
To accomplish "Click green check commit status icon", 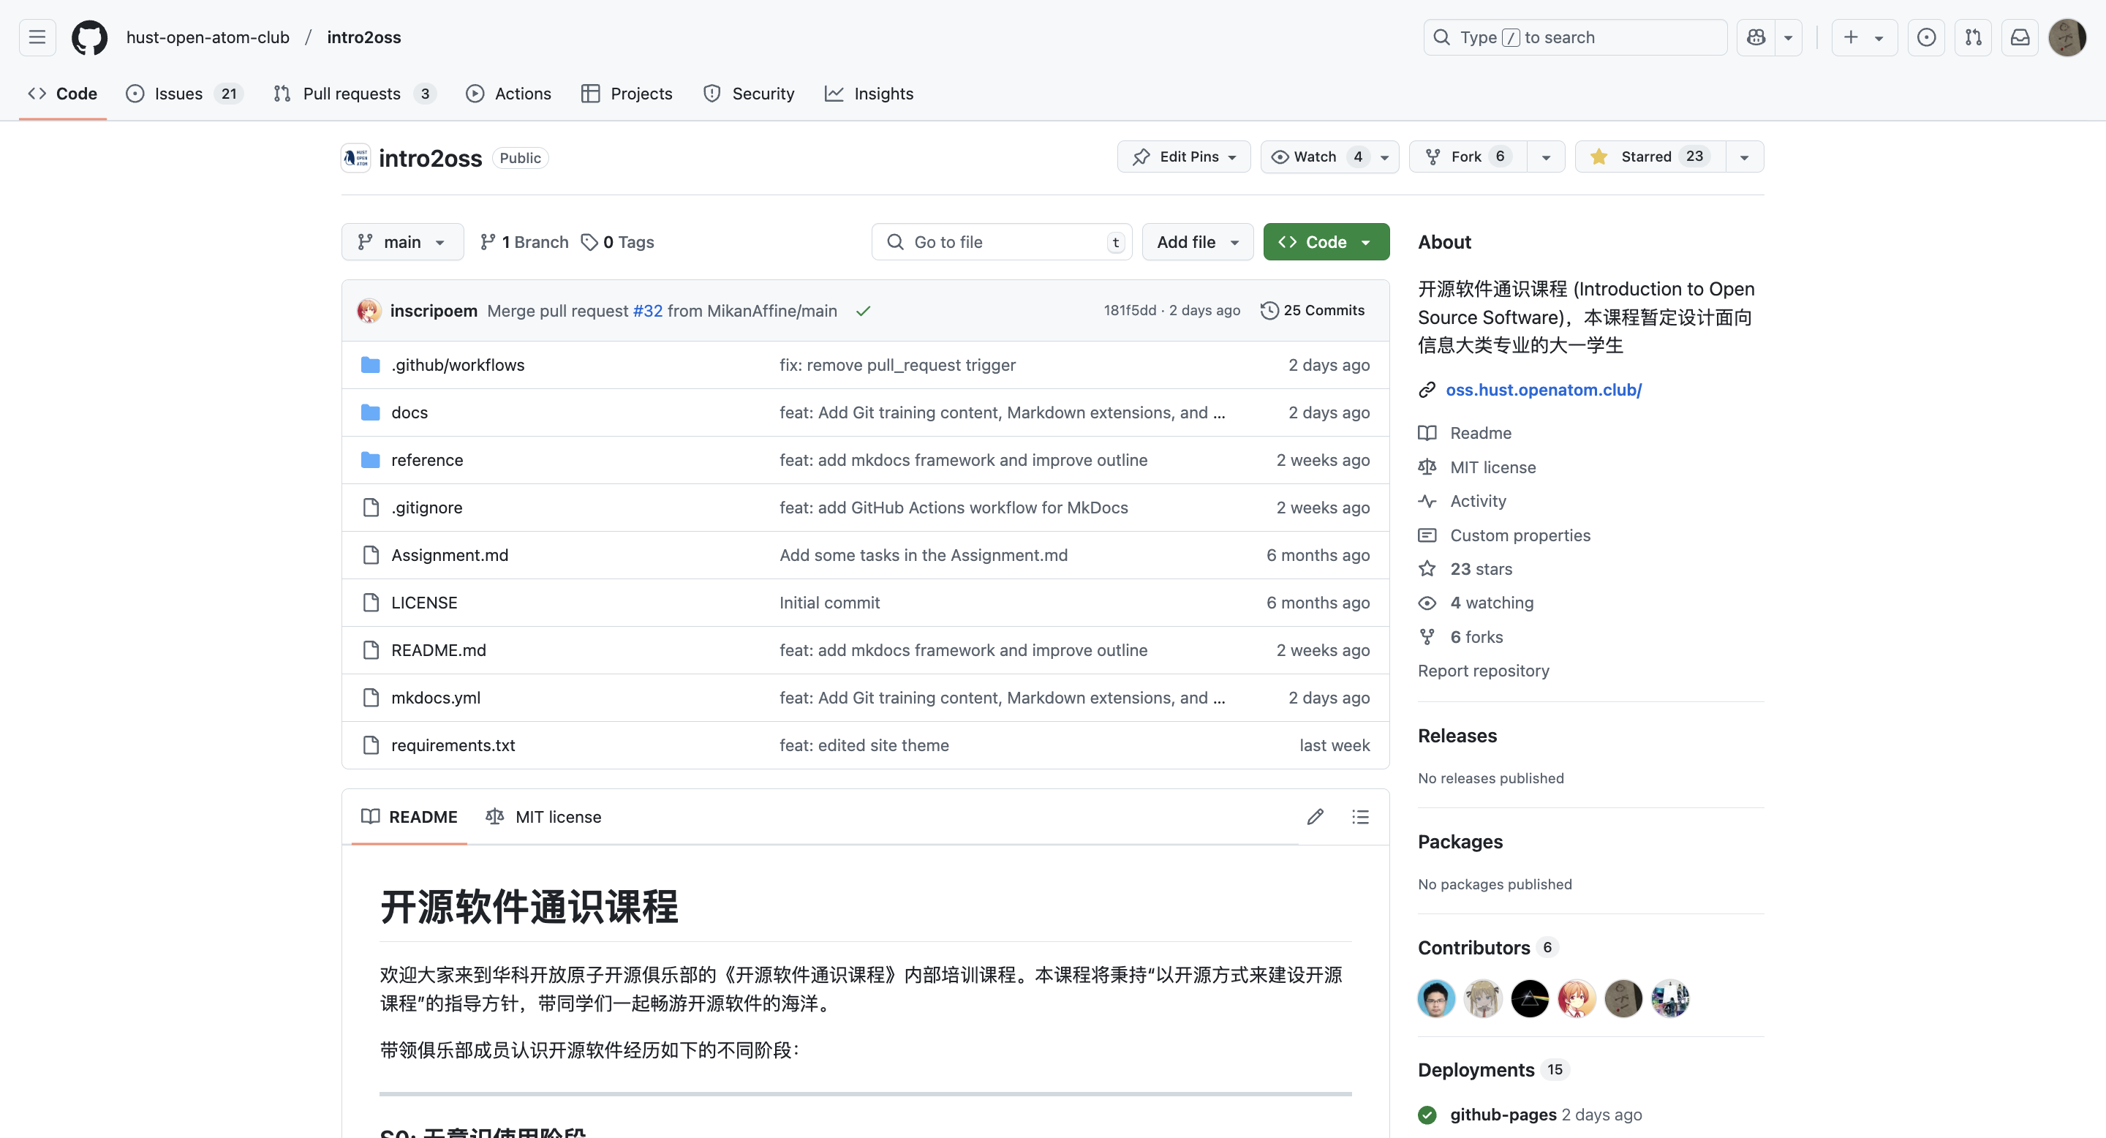I will tap(864, 311).
